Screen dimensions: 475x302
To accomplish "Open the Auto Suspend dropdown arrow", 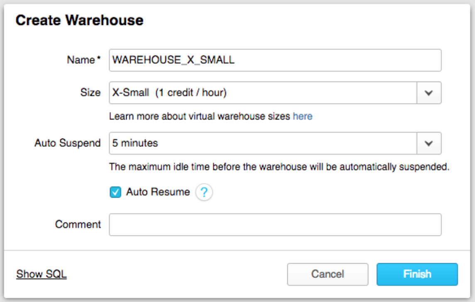I will pos(429,143).
